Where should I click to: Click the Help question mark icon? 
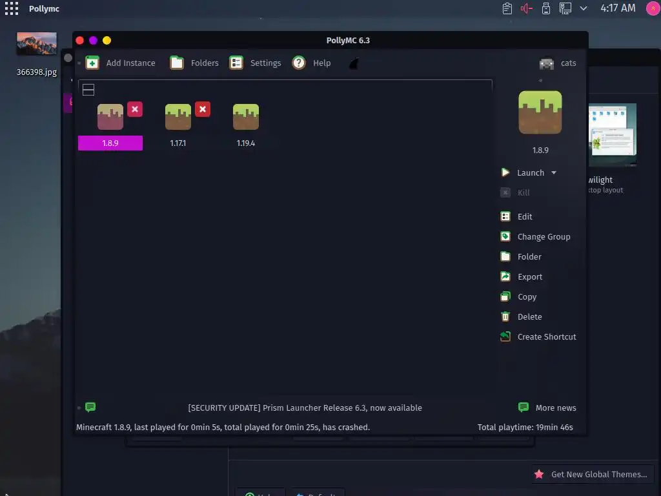point(299,63)
